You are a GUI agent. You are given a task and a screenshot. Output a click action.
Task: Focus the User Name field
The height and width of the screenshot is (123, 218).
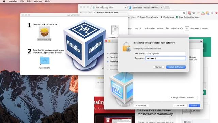point(166,54)
